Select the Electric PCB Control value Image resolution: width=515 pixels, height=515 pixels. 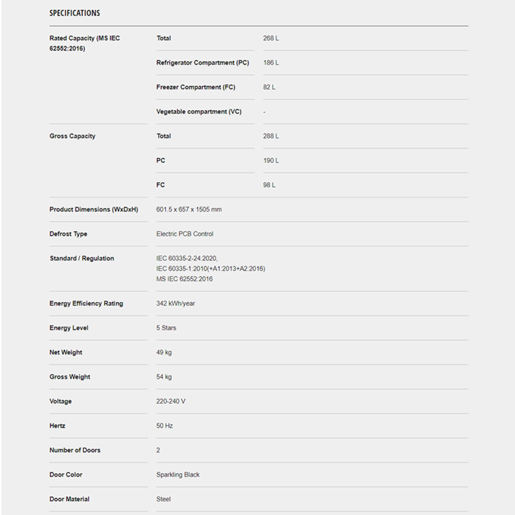[185, 234]
